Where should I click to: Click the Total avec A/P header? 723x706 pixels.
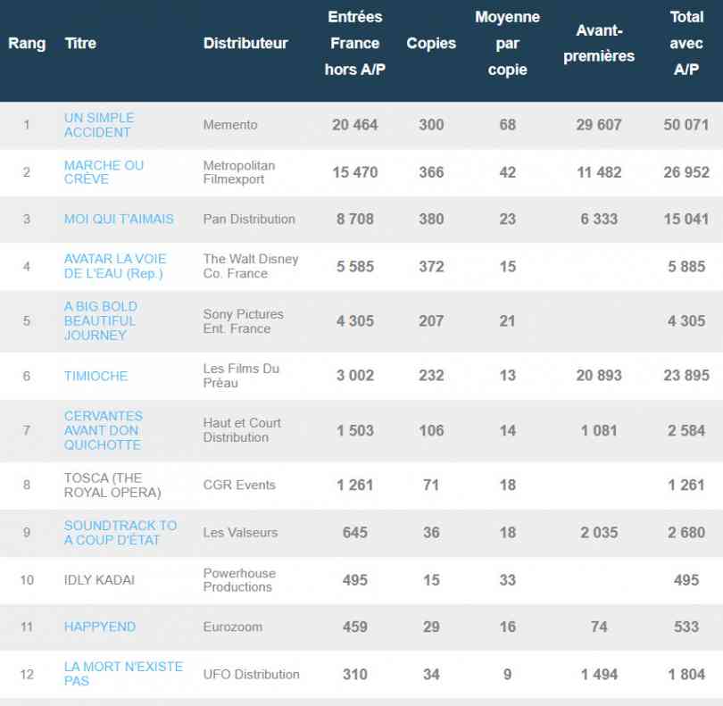click(x=686, y=44)
